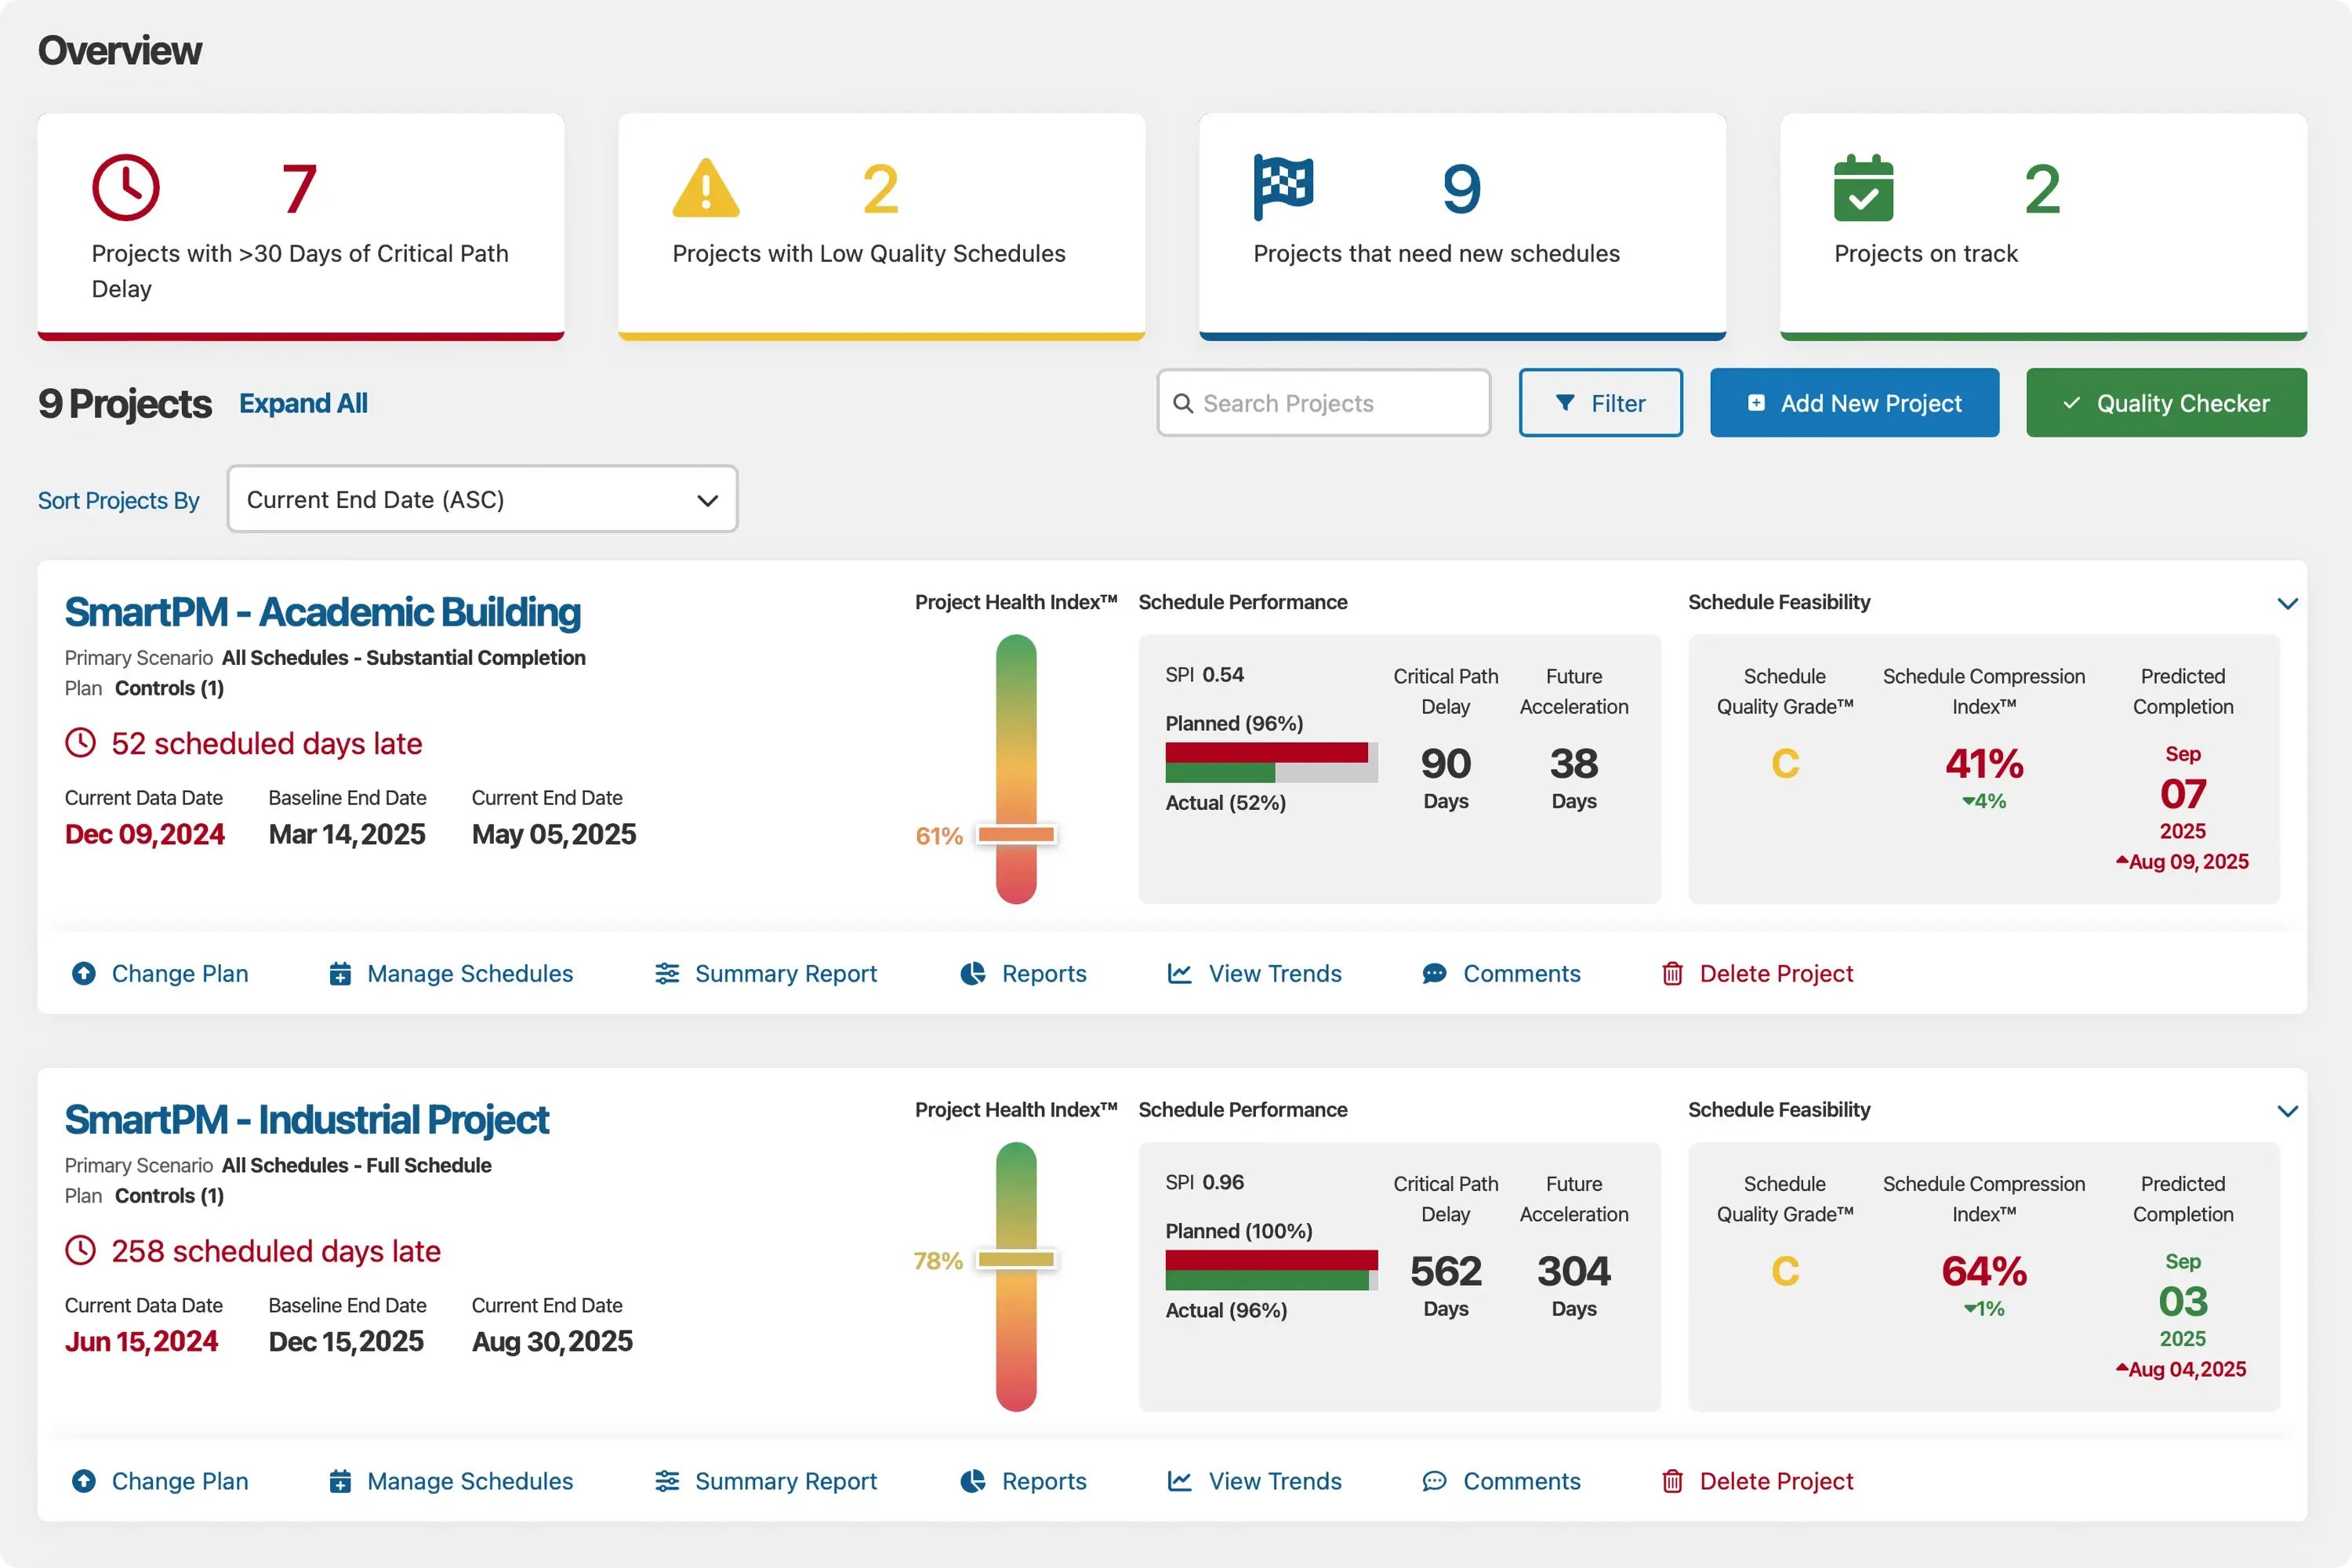Click the Expand All link

pyautogui.click(x=303, y=403)
